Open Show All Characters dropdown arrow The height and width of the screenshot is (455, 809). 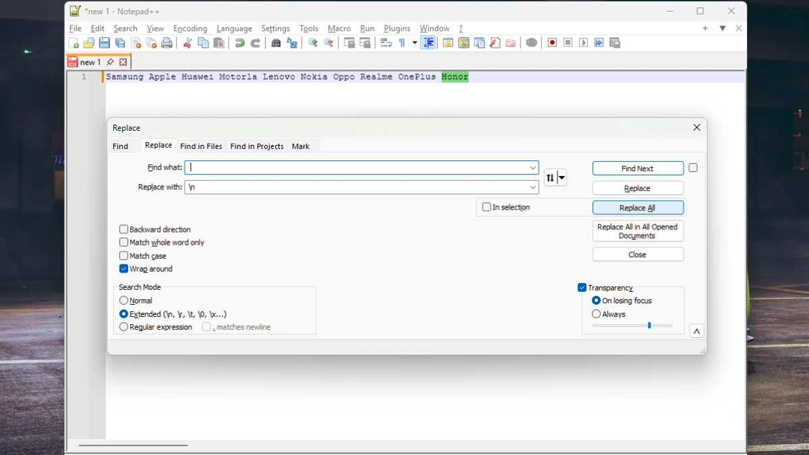(415, 42)
